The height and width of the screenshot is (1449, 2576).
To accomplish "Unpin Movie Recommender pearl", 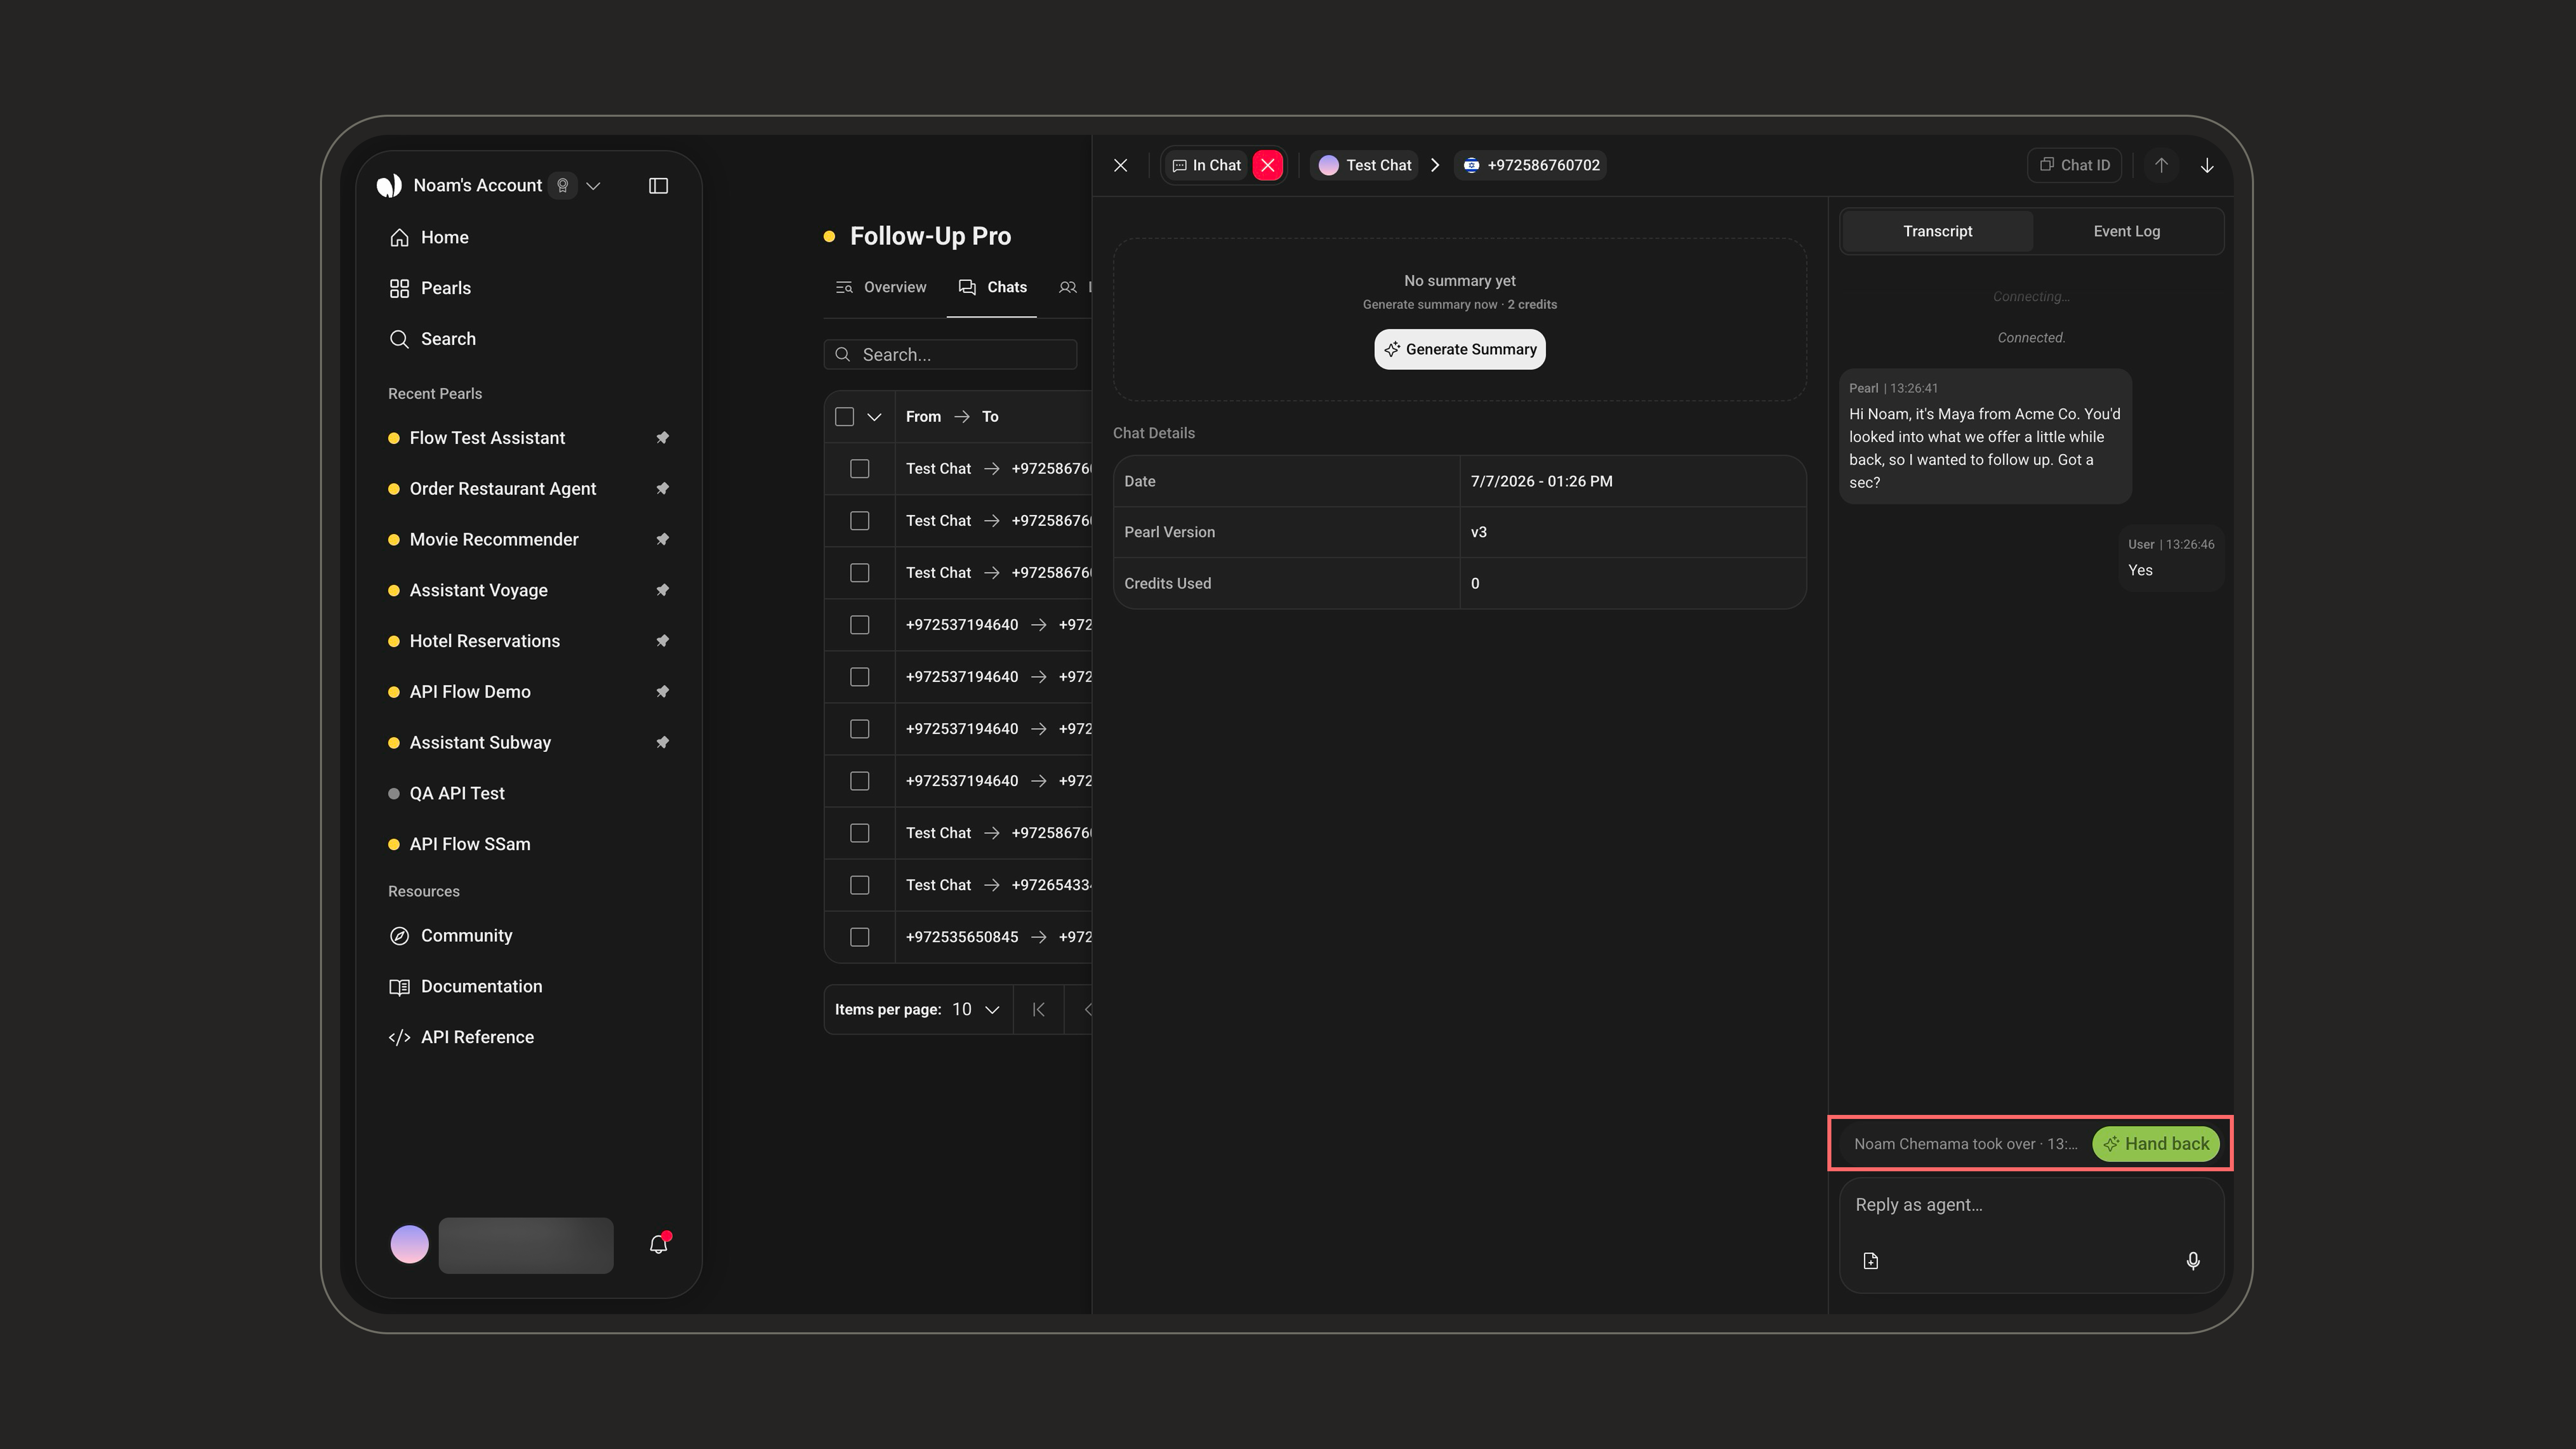I will [662, 540].
